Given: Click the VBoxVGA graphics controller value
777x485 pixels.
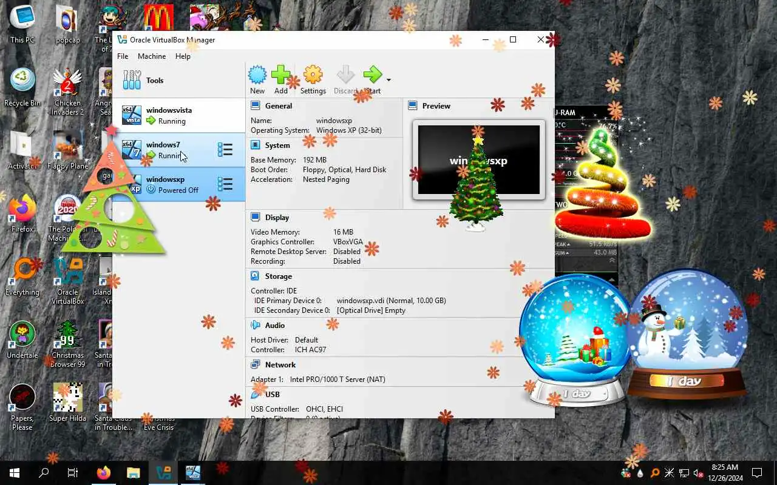Looking at the screenshot, I should 348,242.
